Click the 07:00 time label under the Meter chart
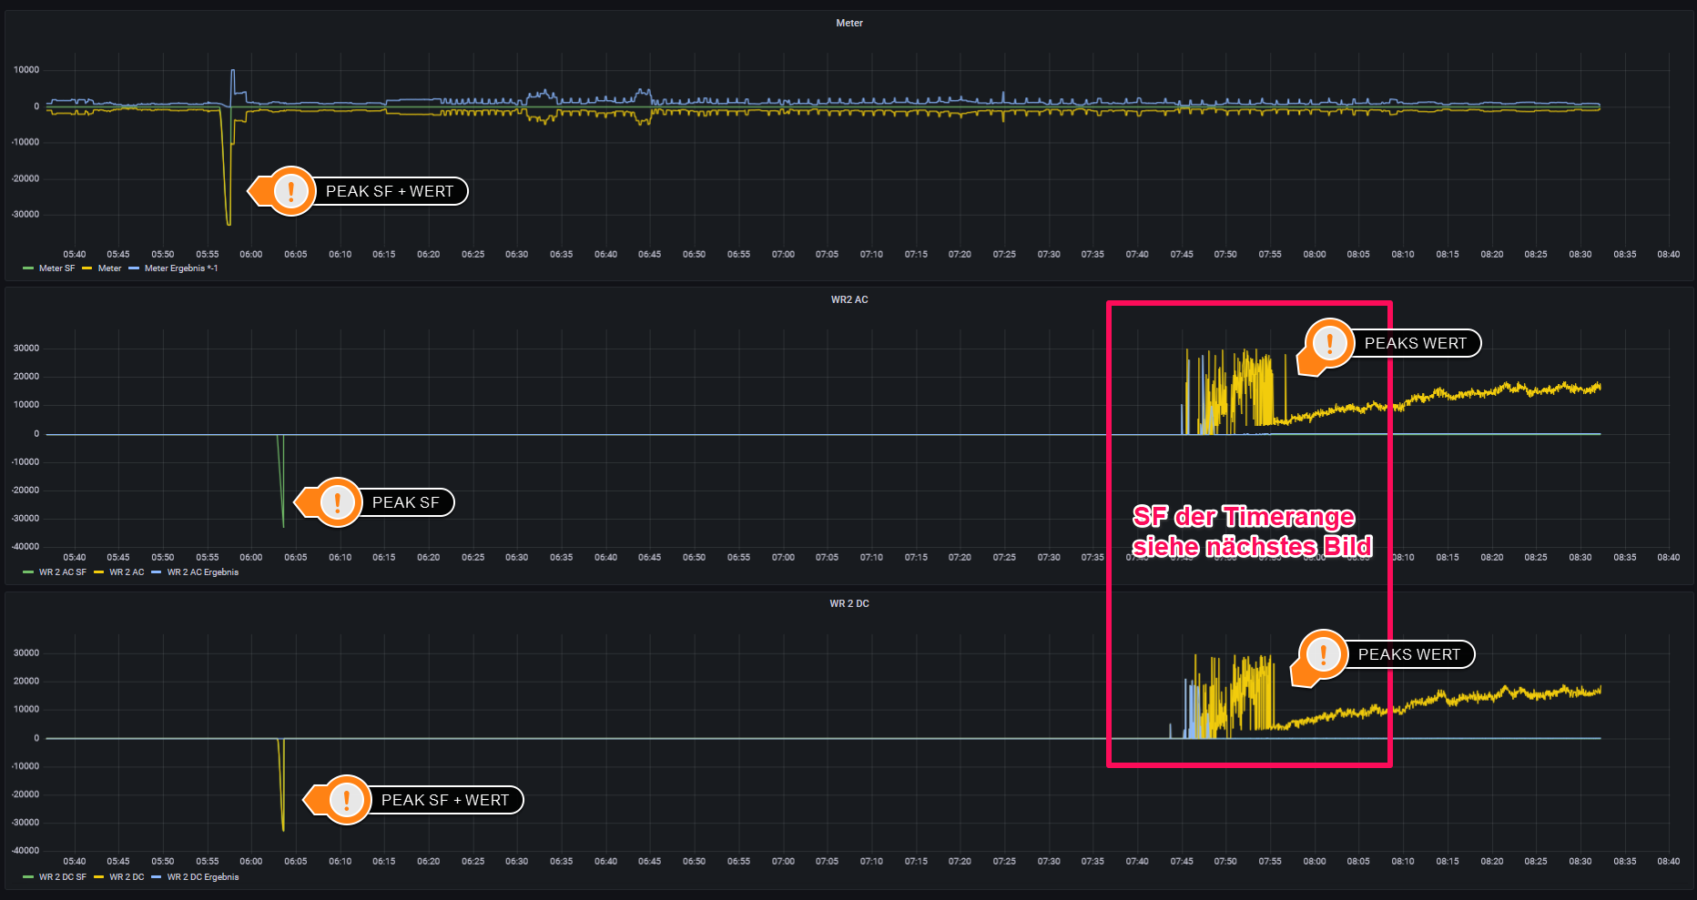 click(783, 255)
